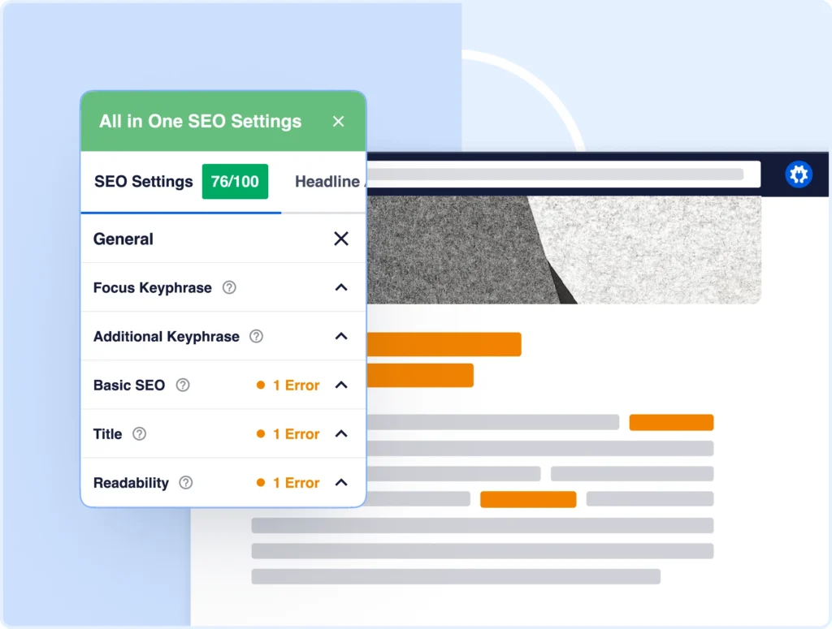This screenshot has height=629, width=832.
Task: Click the Title section help icon
Action: click(x=140, y=433)
